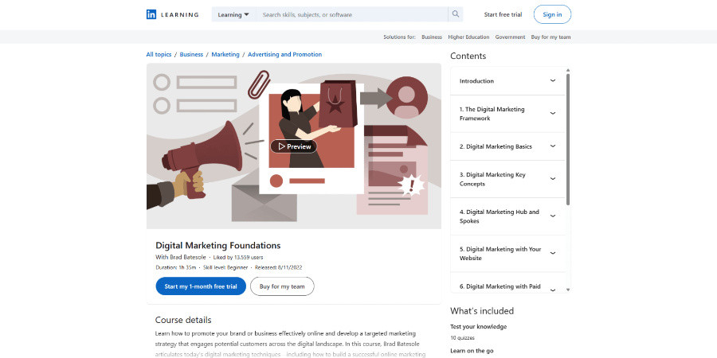Click the contents scrollbar down arrow
Screen dimensions: 717x358
[568, 290]
